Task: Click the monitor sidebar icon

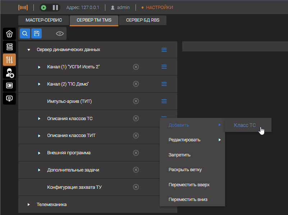Action: tap(9, 98)
